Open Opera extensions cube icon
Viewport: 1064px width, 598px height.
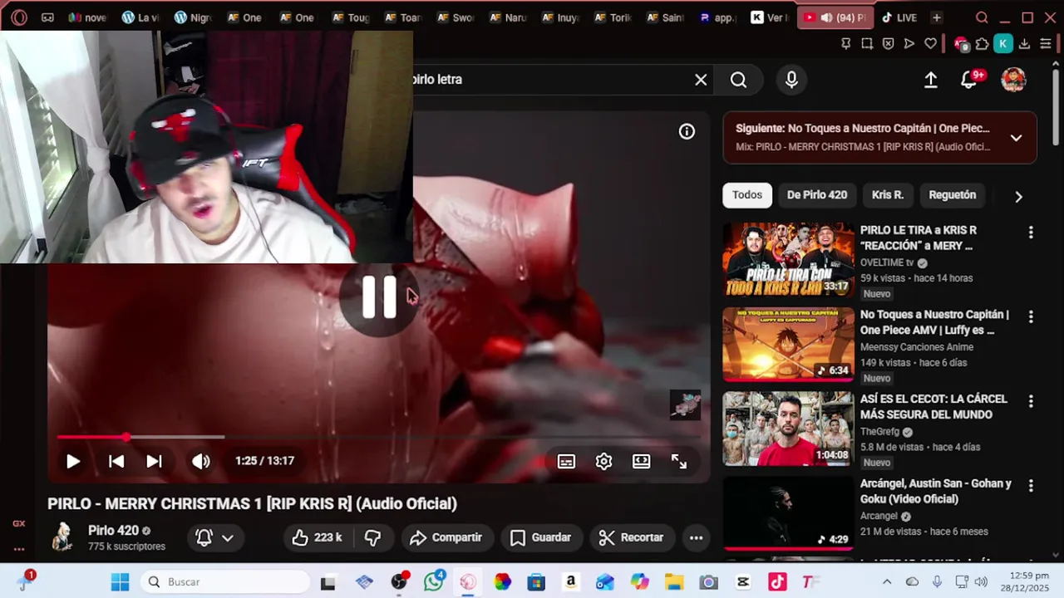point(983,44)
